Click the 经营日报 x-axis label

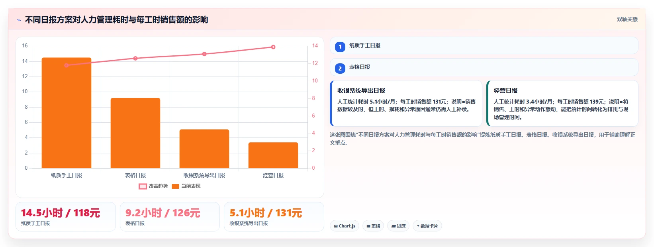[x=273, y=175]
